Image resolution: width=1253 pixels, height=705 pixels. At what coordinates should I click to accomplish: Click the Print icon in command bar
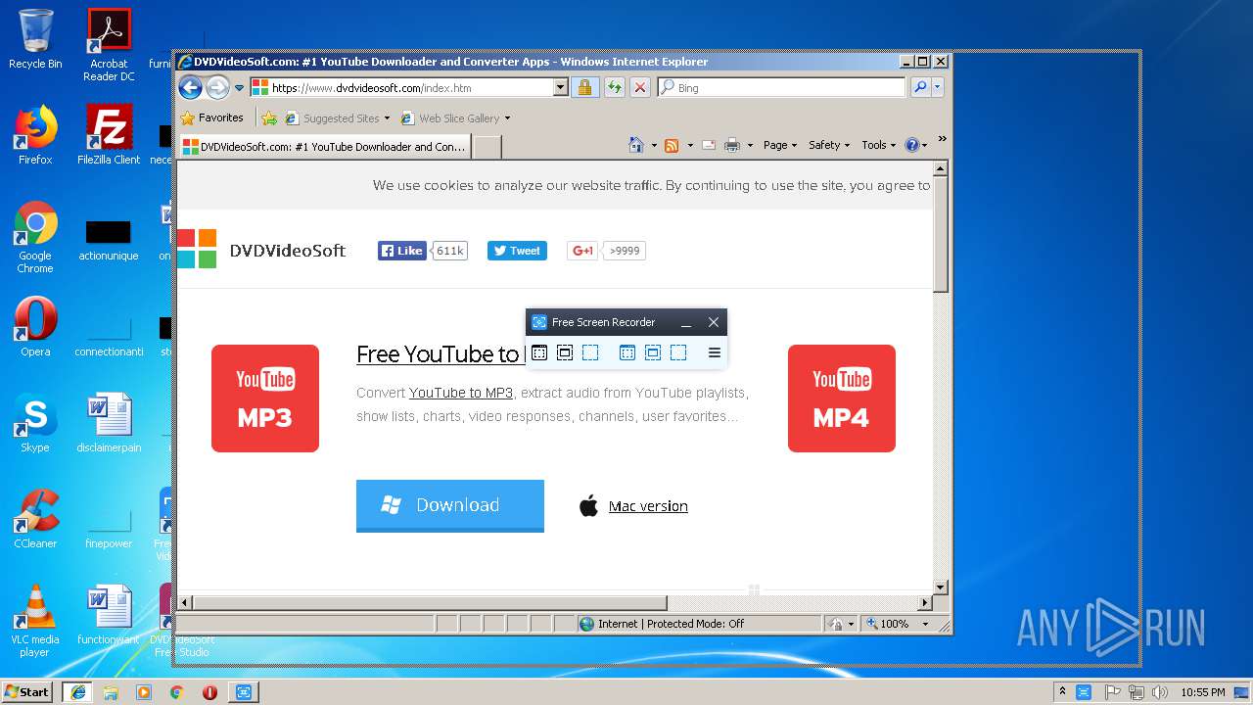[732, 145]
